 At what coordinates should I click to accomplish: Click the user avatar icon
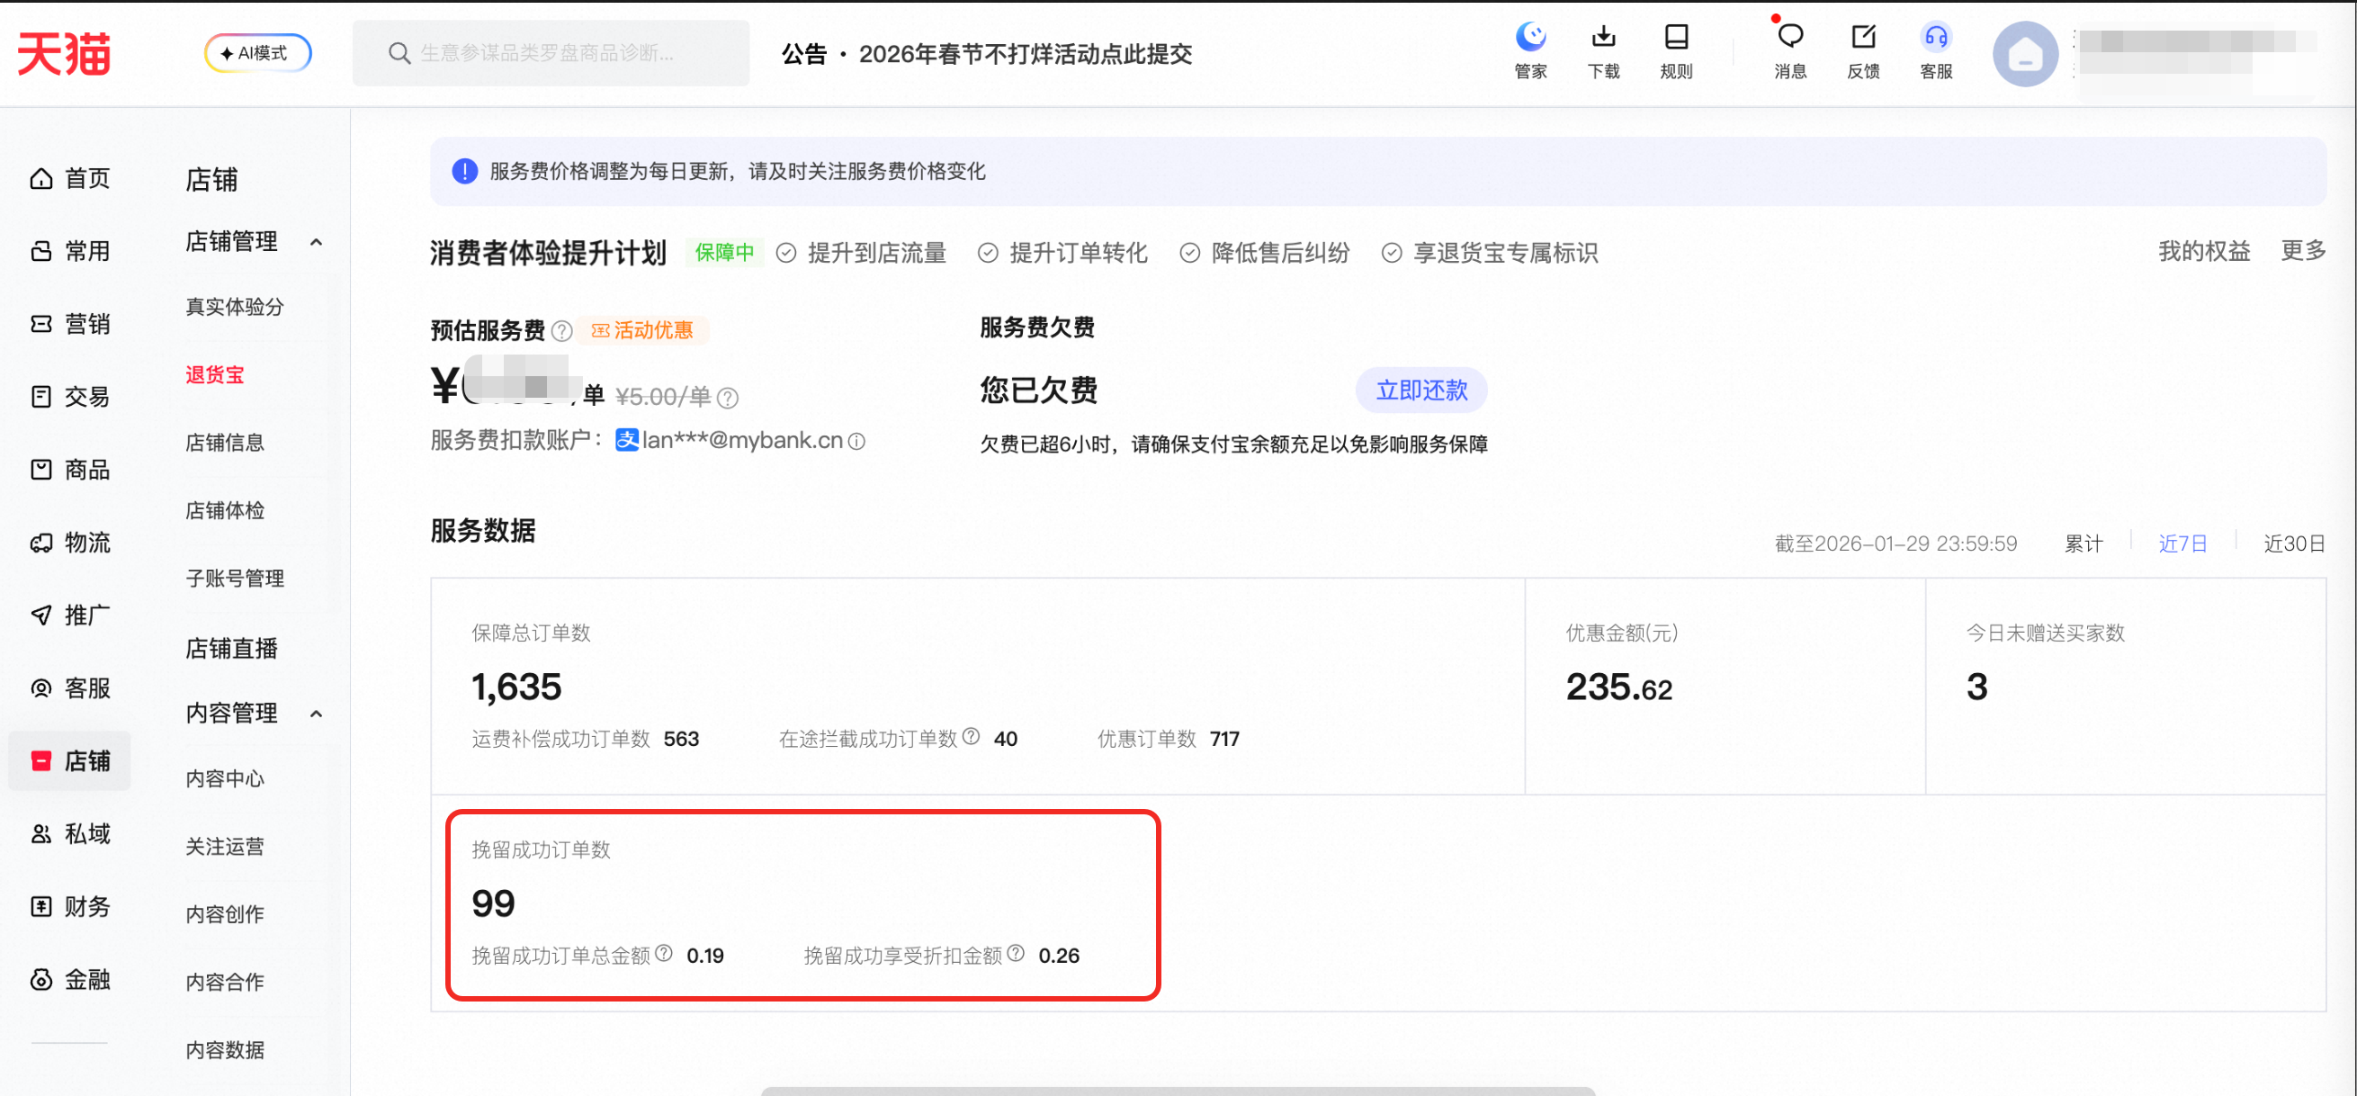[2025, 54]
